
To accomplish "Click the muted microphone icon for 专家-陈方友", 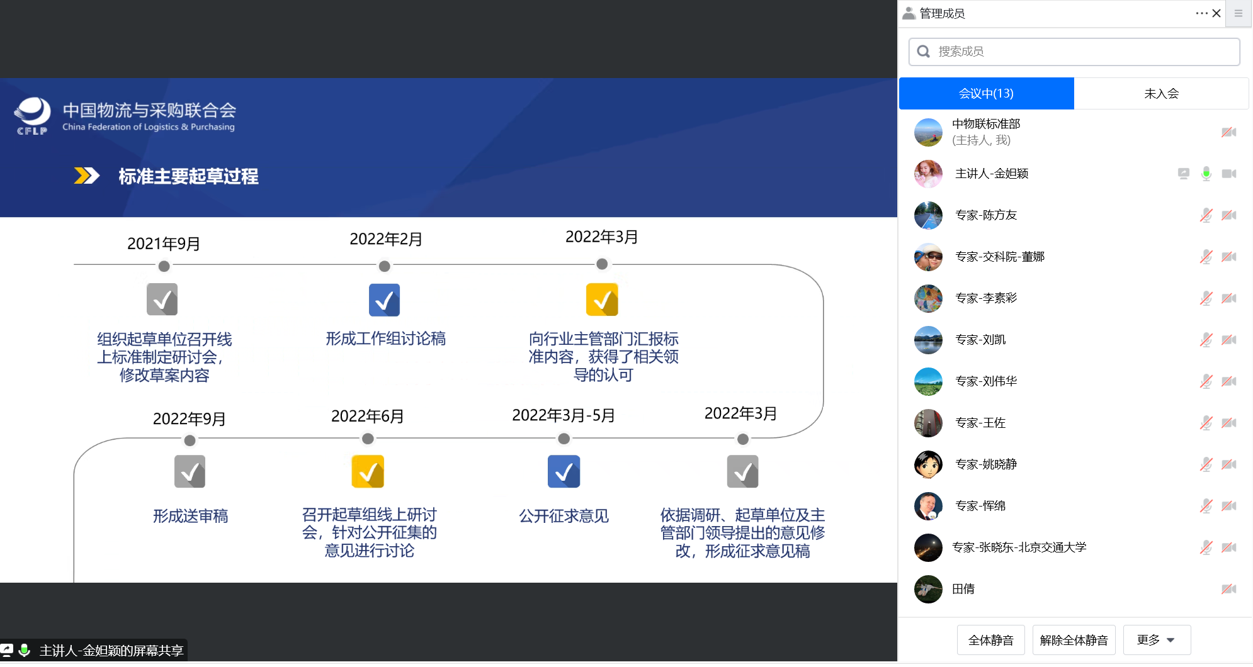I will 1206,215.
